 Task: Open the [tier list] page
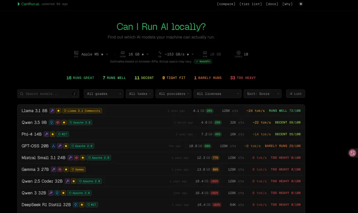click(x=251, y=4)
